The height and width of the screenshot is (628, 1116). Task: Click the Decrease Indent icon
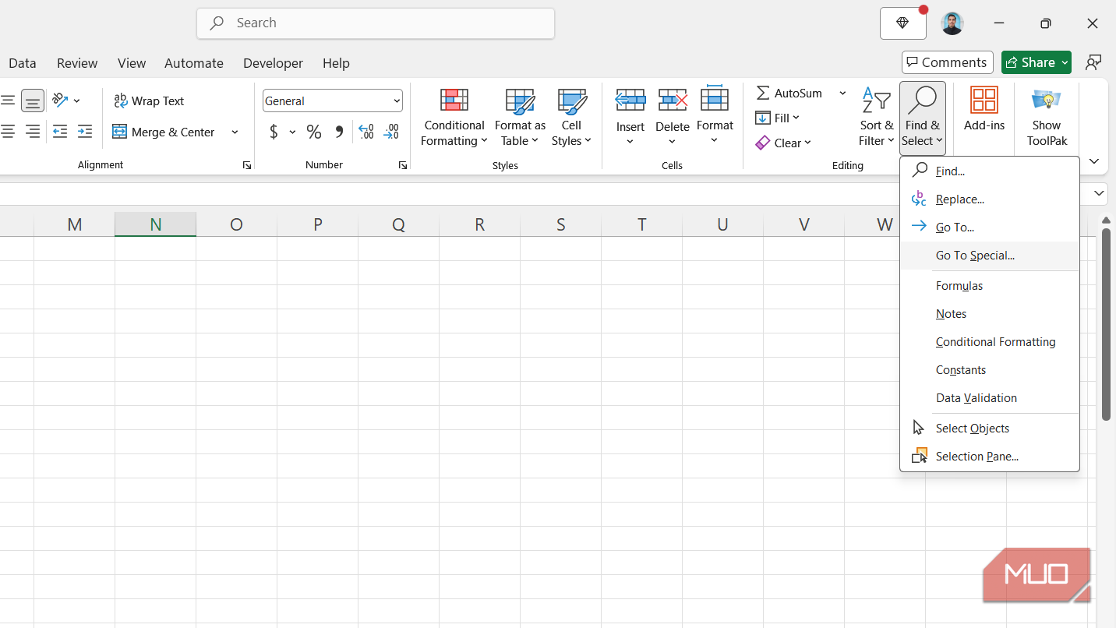click(60, 132)
